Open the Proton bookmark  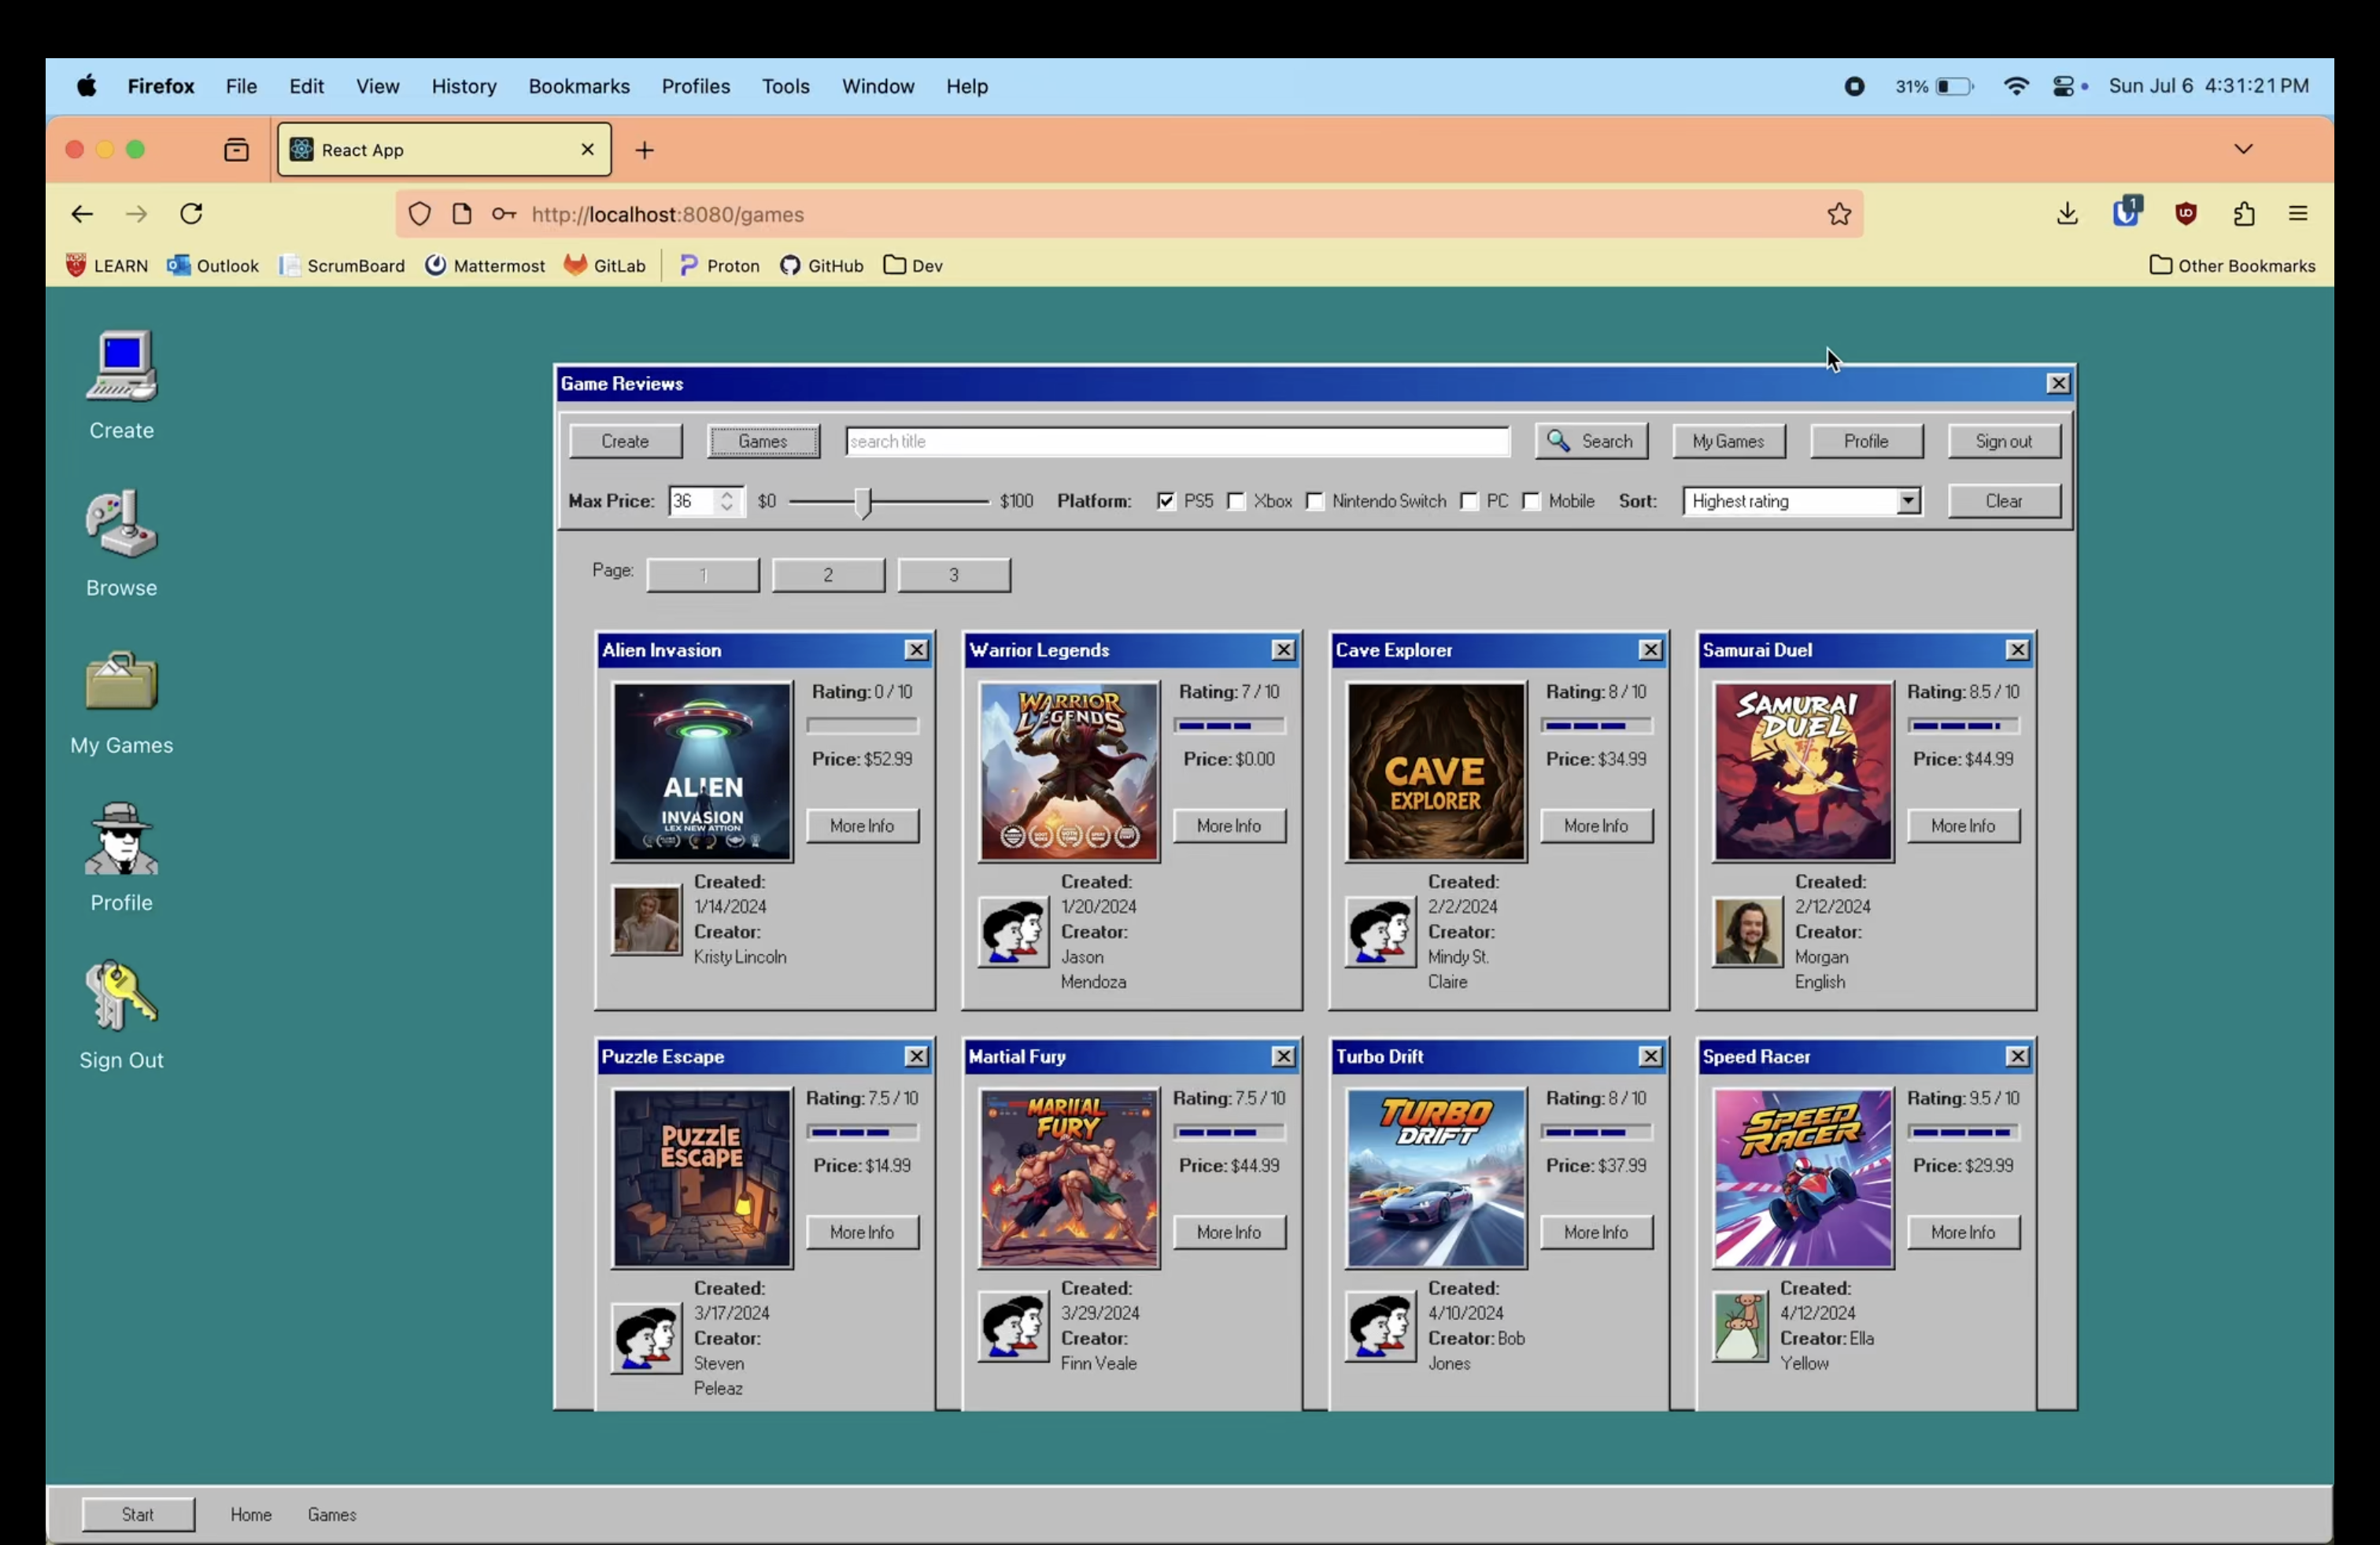click(719, 266)
